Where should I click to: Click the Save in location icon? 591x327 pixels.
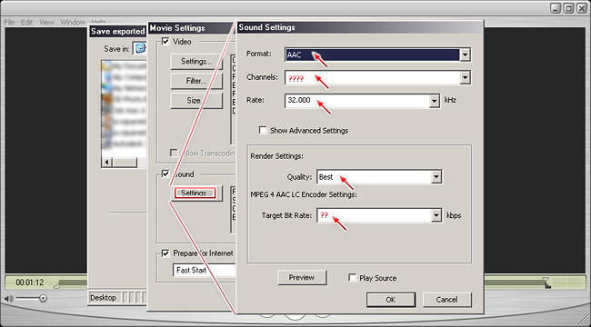[141, 49]
